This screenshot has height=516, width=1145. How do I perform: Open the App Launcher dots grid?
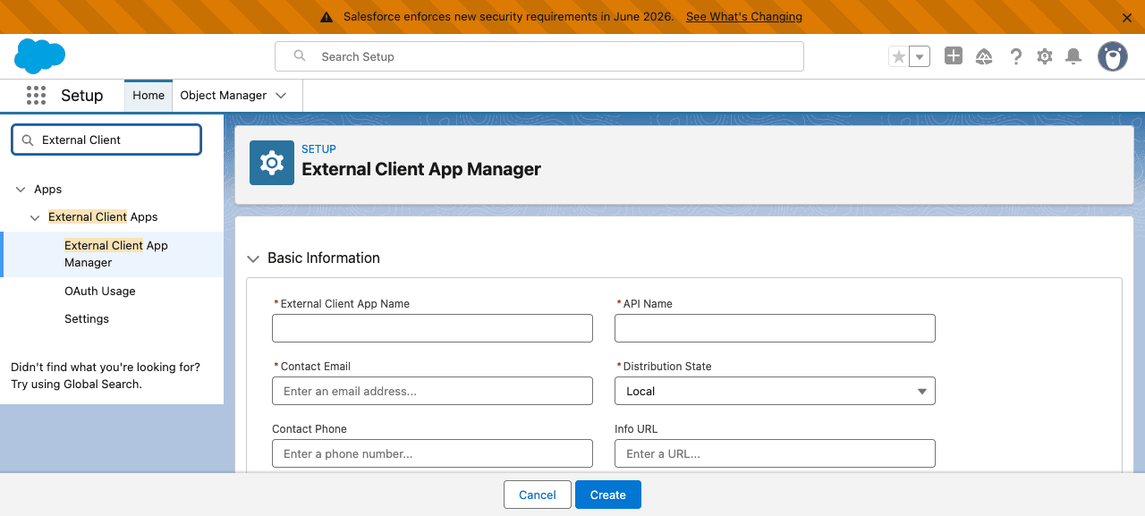(36, 96)
